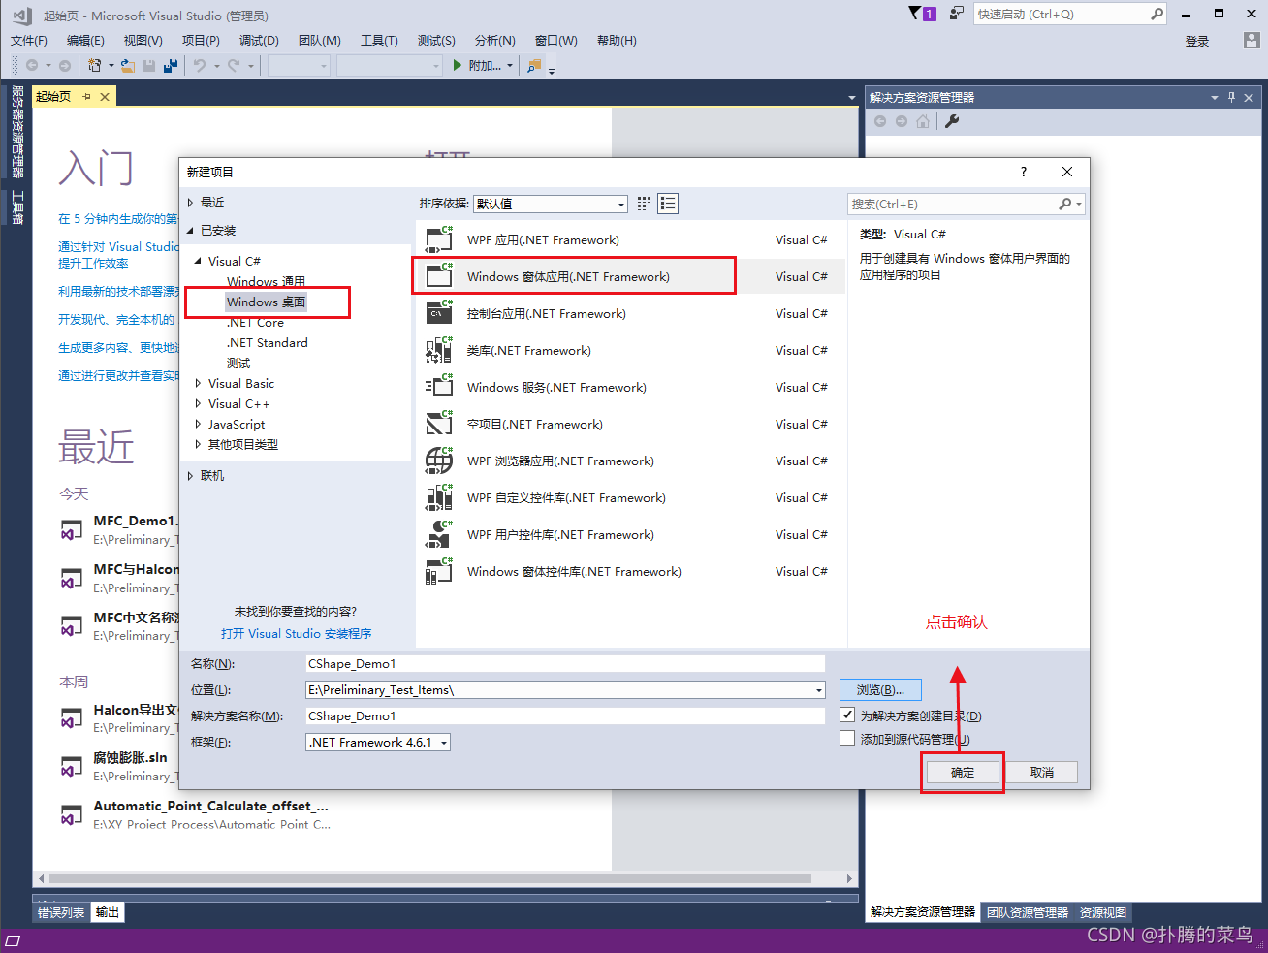
Task: Switch to small icons view in dialog
Action: pos(644,204)
